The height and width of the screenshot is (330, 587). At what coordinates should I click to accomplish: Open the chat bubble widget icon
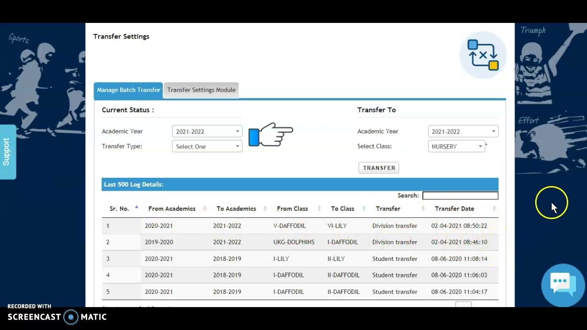[563, 285]
